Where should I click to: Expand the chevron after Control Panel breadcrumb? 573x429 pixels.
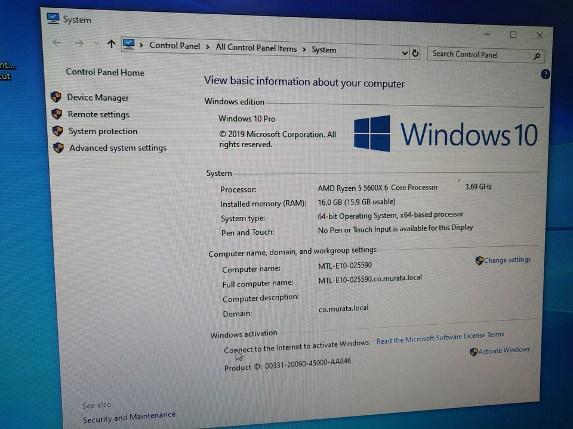point(208,46)
